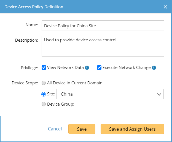Click into the Name text field
The height and width of the screenshot is (142, 172).
pyautogui.click(x=103, y=26)
